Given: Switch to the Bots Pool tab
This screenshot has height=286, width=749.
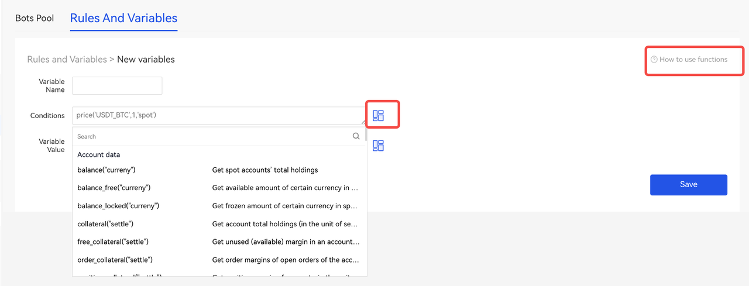Looking at the screenshot, I should click(35, 18).
